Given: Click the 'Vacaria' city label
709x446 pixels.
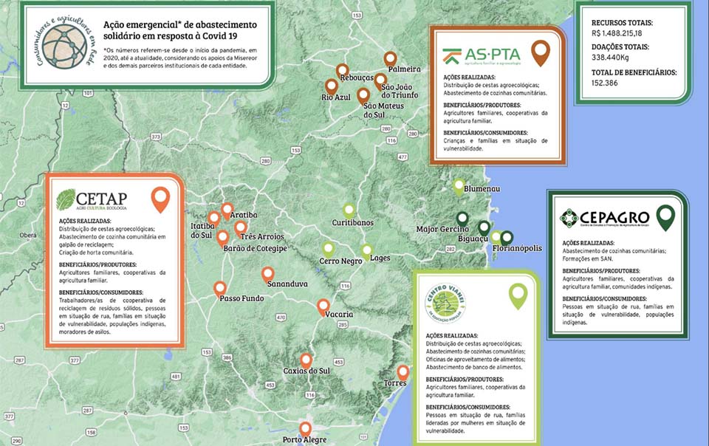Looking at the screenshot, I should (x=339, y=315).
